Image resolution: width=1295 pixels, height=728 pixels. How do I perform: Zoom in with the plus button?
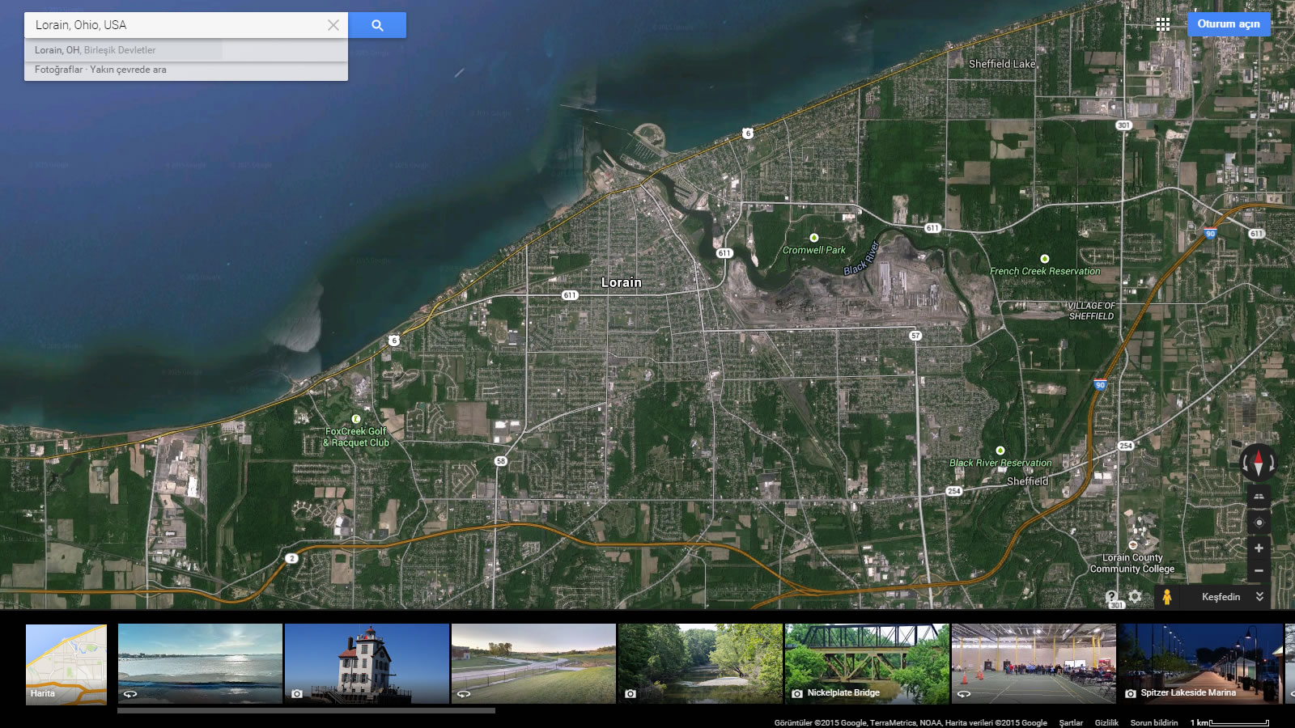[x=1259, y=548]
